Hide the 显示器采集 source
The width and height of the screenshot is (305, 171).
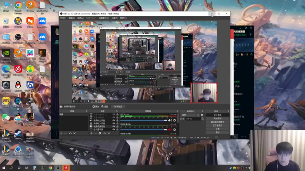(x=114, y=129)
